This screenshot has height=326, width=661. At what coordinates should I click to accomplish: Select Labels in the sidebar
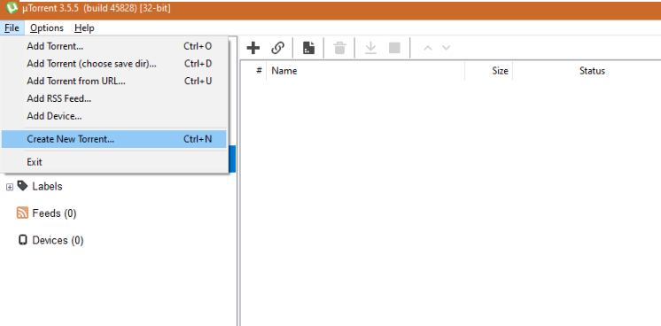(47, 186)
